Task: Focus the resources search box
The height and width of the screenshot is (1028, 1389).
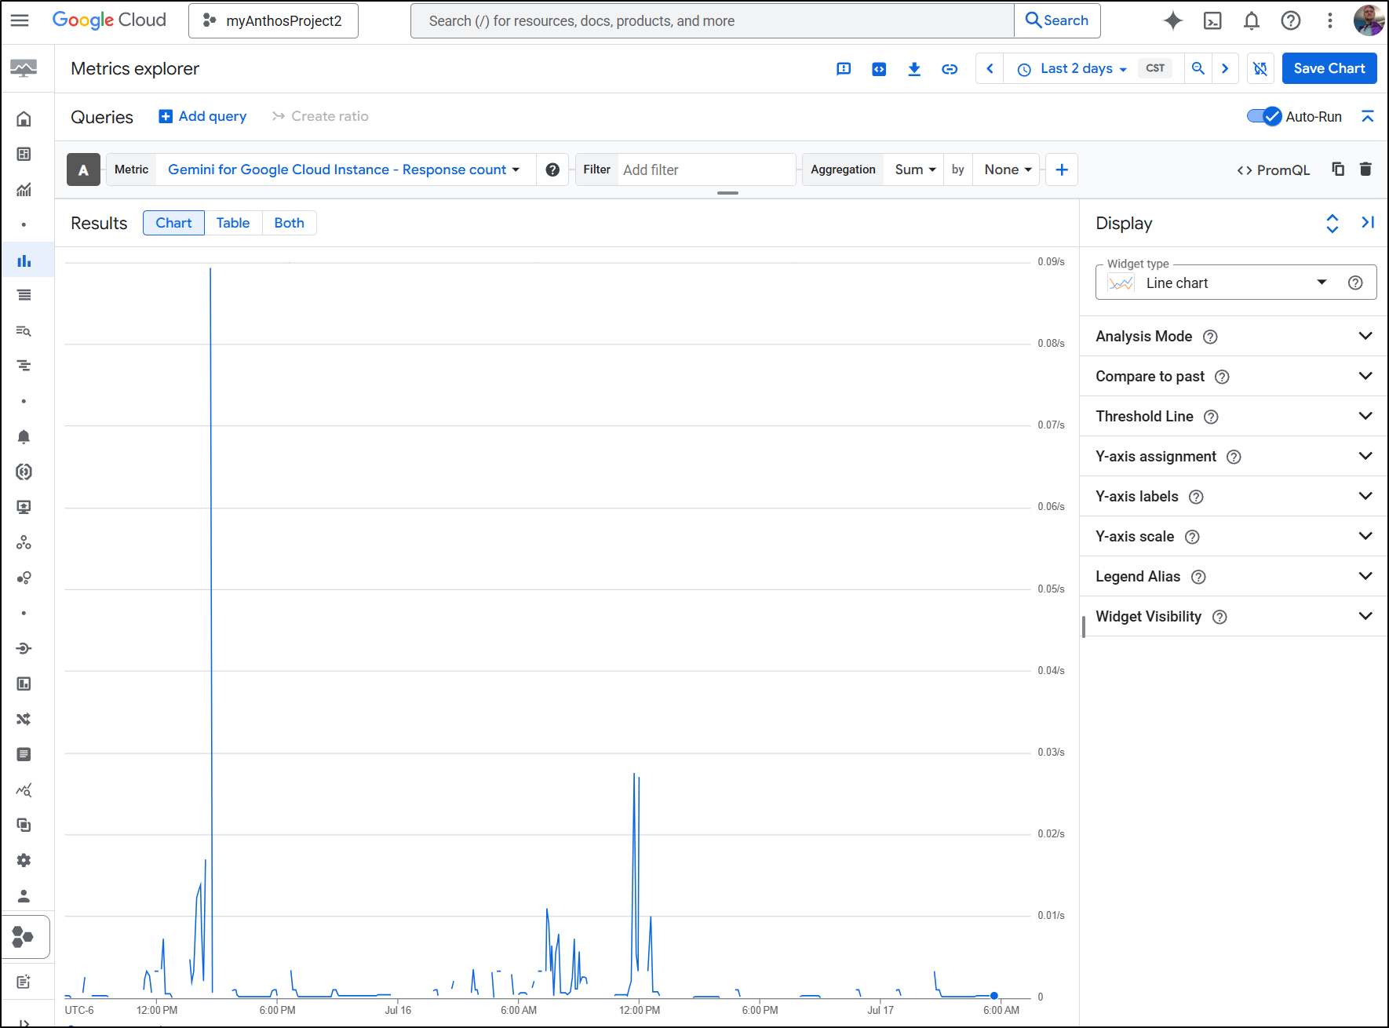Action: [713, 21]
